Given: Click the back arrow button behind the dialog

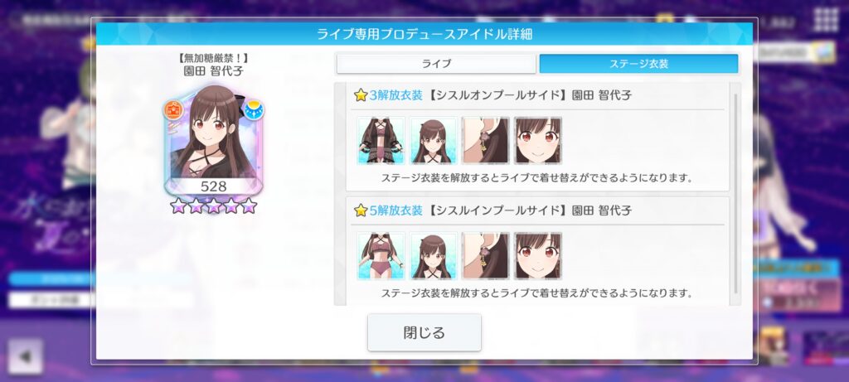Looking at the screenshot, I should click(25, 356).
